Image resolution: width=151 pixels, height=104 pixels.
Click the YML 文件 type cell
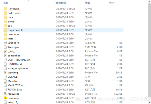90,47
